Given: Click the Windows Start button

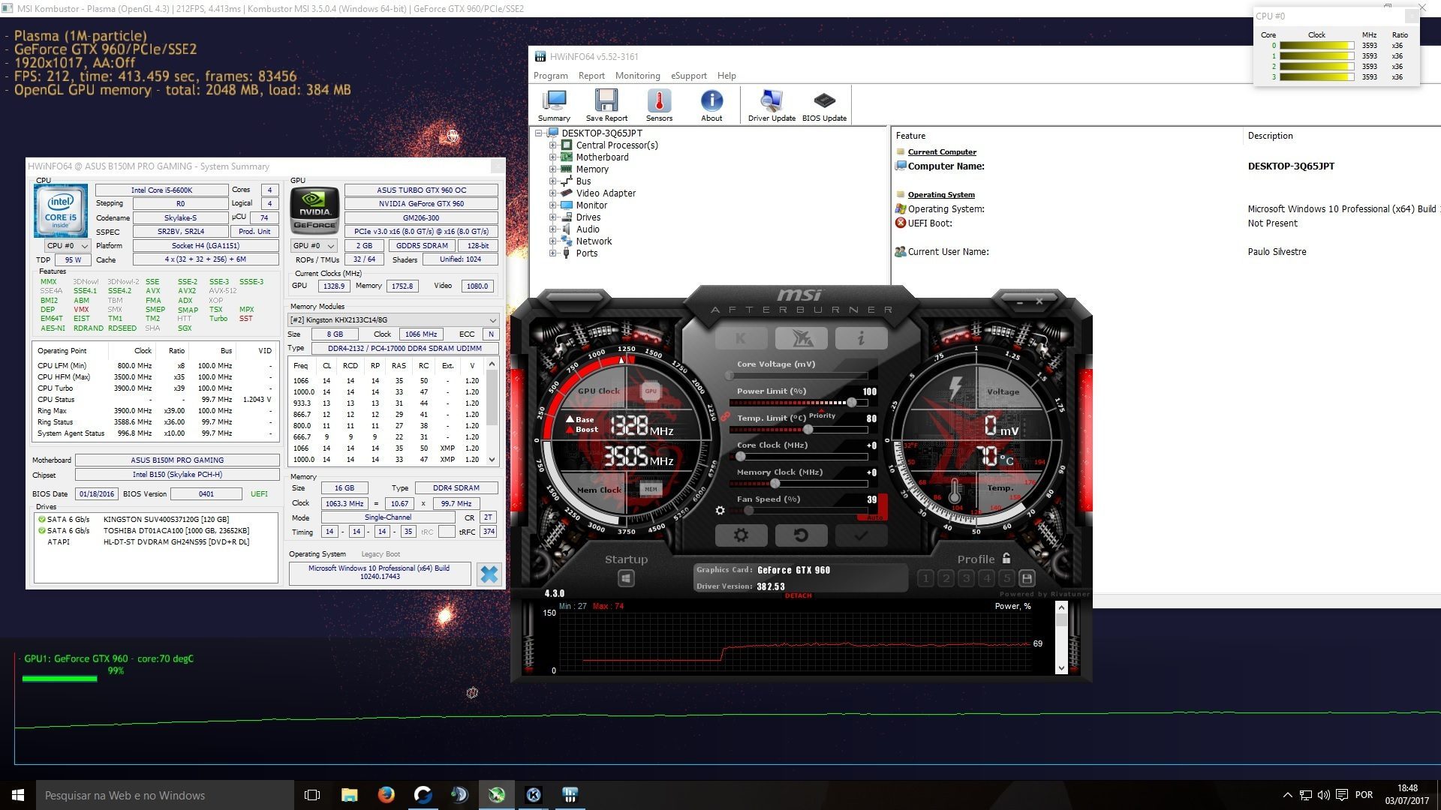Looking at the screenshot, I should click(x=18, y=795).
